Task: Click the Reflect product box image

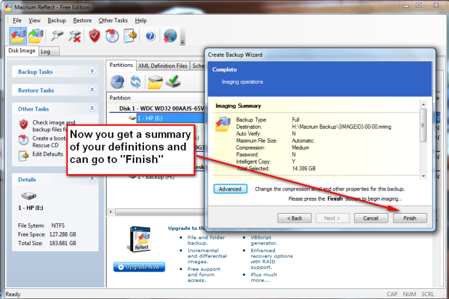Action: (139, 239)
